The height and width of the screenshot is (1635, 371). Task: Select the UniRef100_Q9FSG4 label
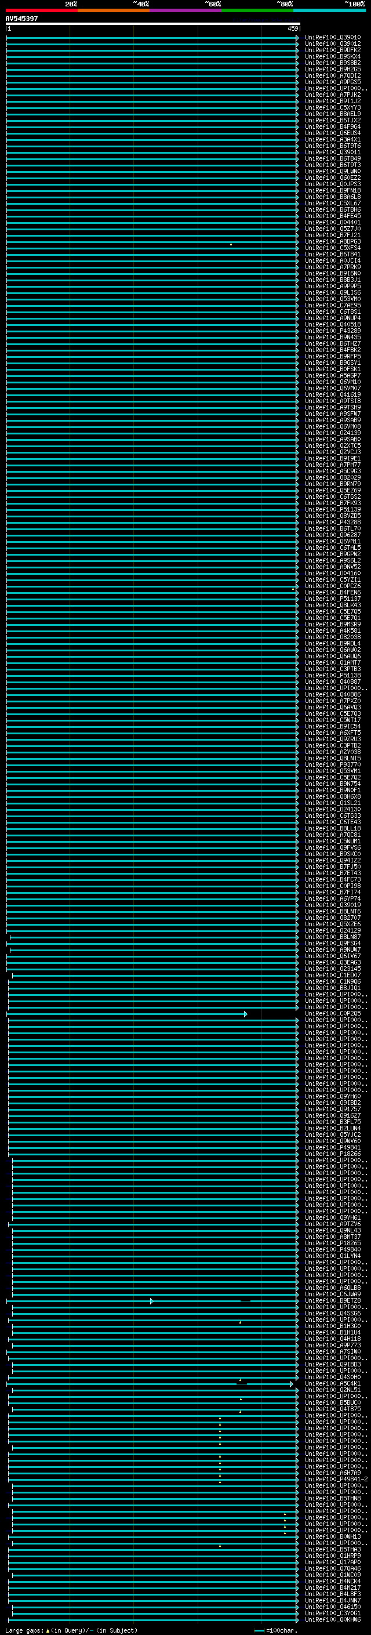pos(332,944)
